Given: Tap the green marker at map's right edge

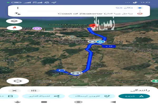Looking at the screenshot, I should click(x=155, y=81).
